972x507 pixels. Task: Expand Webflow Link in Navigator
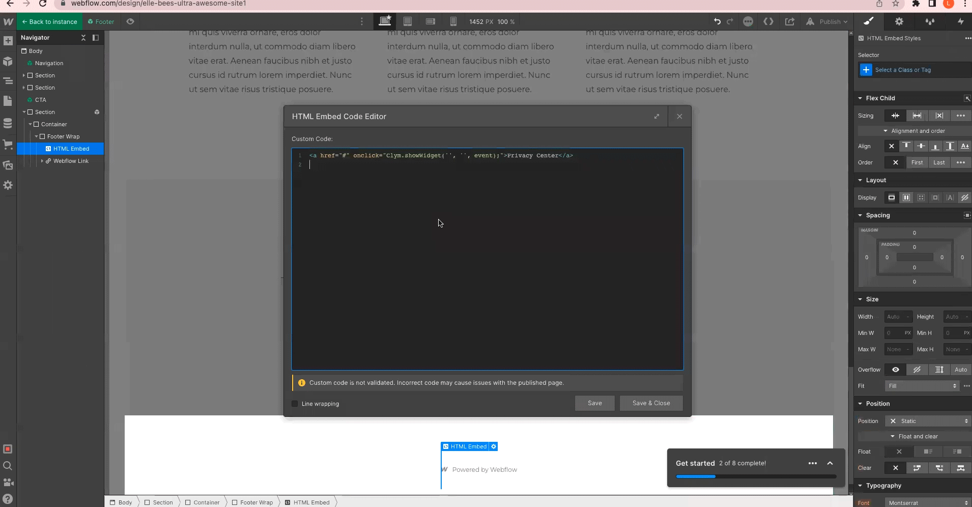[x=42, y=161]
